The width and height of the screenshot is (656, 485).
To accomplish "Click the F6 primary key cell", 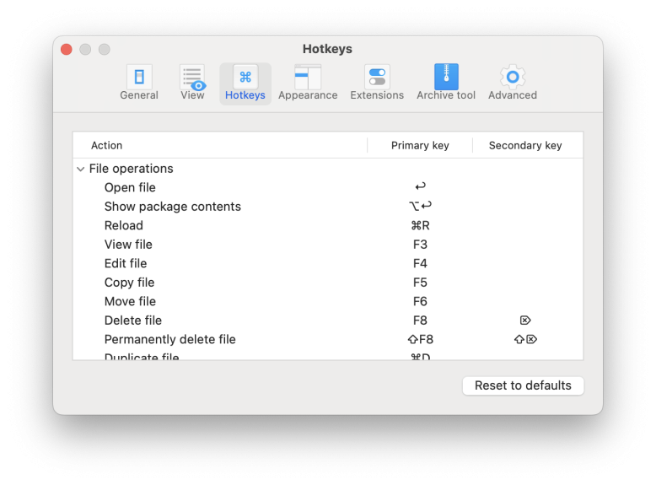I will pyautogui.click(x=420, y=301).
